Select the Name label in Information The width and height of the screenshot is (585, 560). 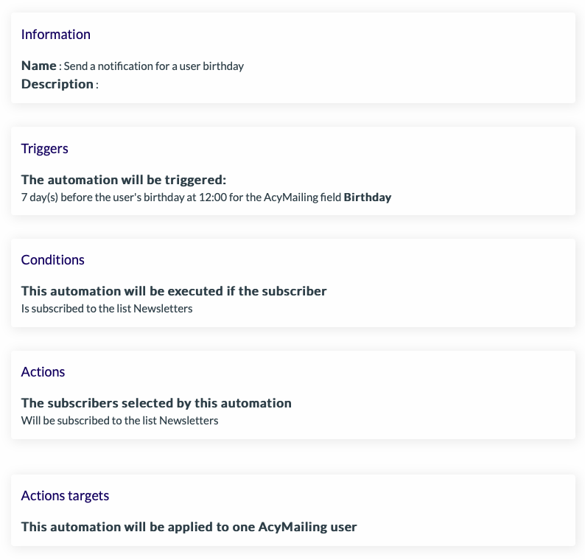pyautogui.click(x=39, y=66)
